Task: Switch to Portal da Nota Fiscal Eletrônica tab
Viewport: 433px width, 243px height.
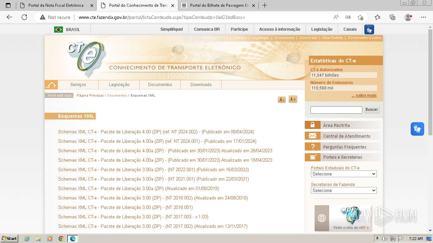Action: [52, 5]
